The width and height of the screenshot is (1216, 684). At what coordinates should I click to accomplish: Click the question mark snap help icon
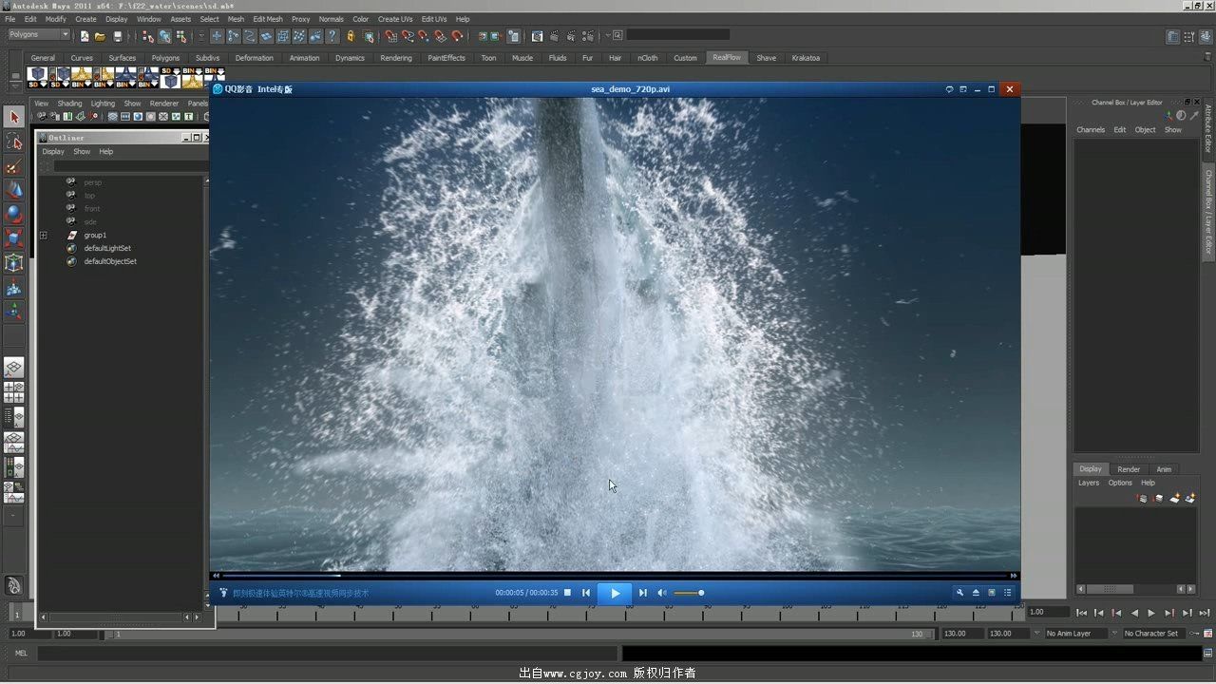pyautogui.click(x=332, y=36)
